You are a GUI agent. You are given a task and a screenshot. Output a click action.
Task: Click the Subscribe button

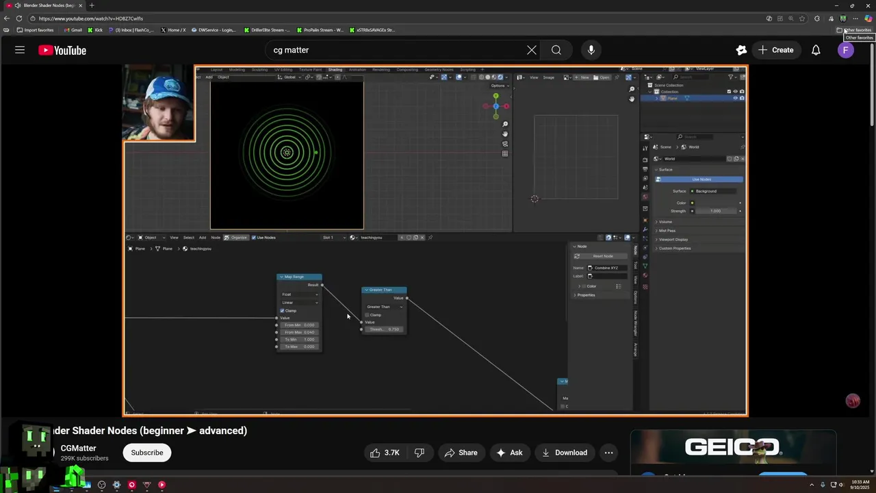click(147, 453)
